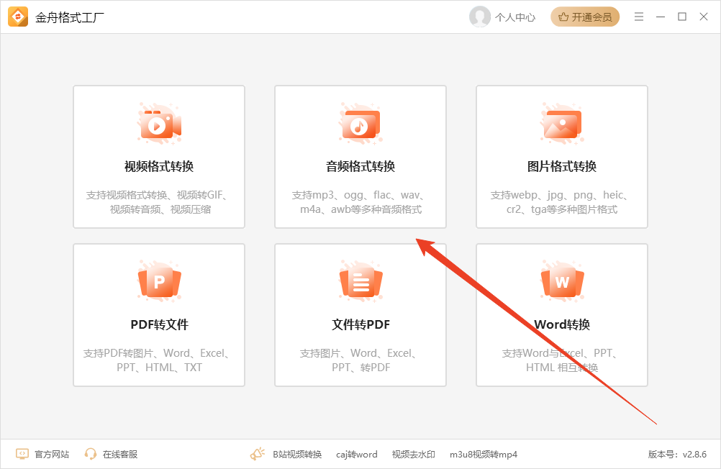This screenshot has width=721, height=469.
Task: Click the Word转换 orange W icon
Action: pos(562,281)
